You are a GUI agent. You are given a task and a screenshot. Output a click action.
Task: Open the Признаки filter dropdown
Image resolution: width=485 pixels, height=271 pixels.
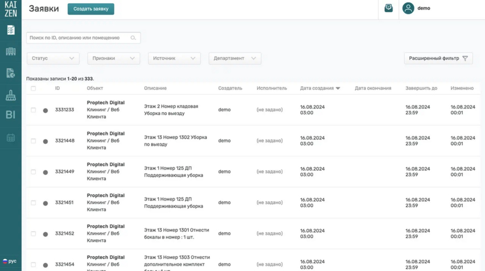(113, 59)
